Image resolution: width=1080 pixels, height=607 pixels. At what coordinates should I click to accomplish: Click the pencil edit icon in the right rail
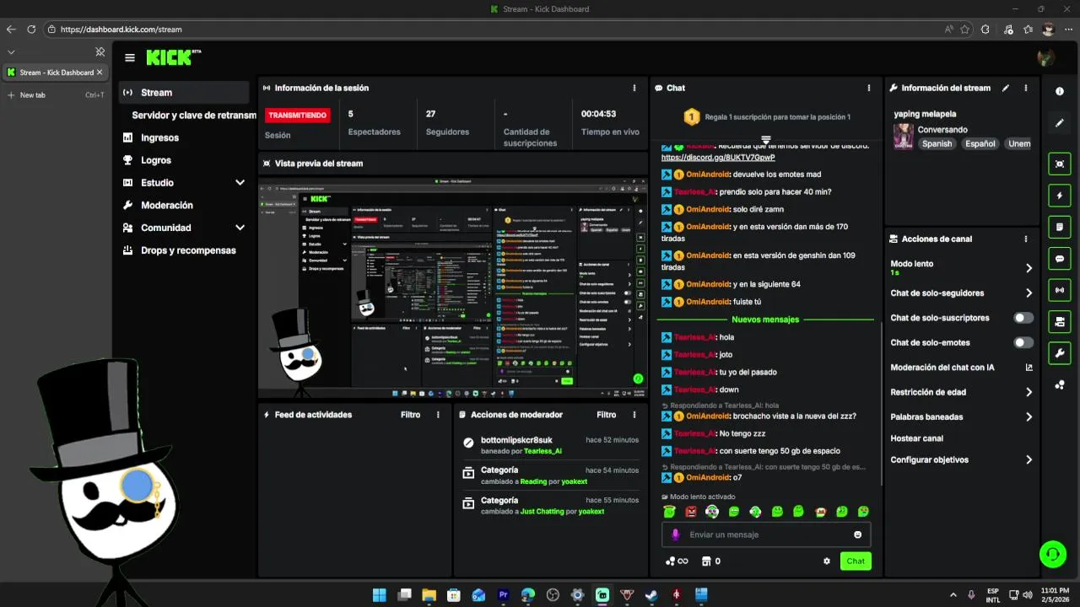click(x=1060, y=123)
